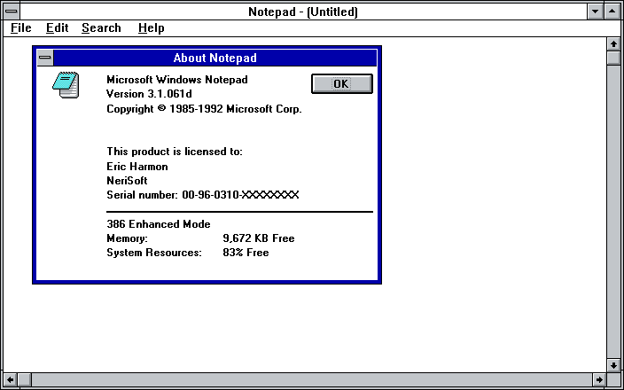Open the About Notepad dialog control menu box

(45, 58)
